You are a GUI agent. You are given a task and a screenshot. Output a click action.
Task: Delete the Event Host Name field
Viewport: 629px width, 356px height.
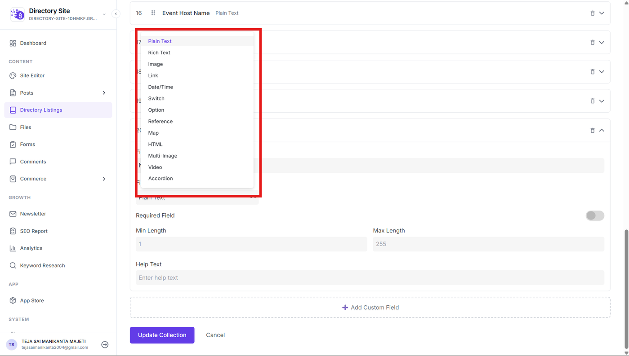click(x=592, y=13)
